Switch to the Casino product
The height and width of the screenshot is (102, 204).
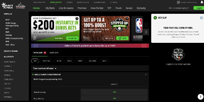(69, 2)
